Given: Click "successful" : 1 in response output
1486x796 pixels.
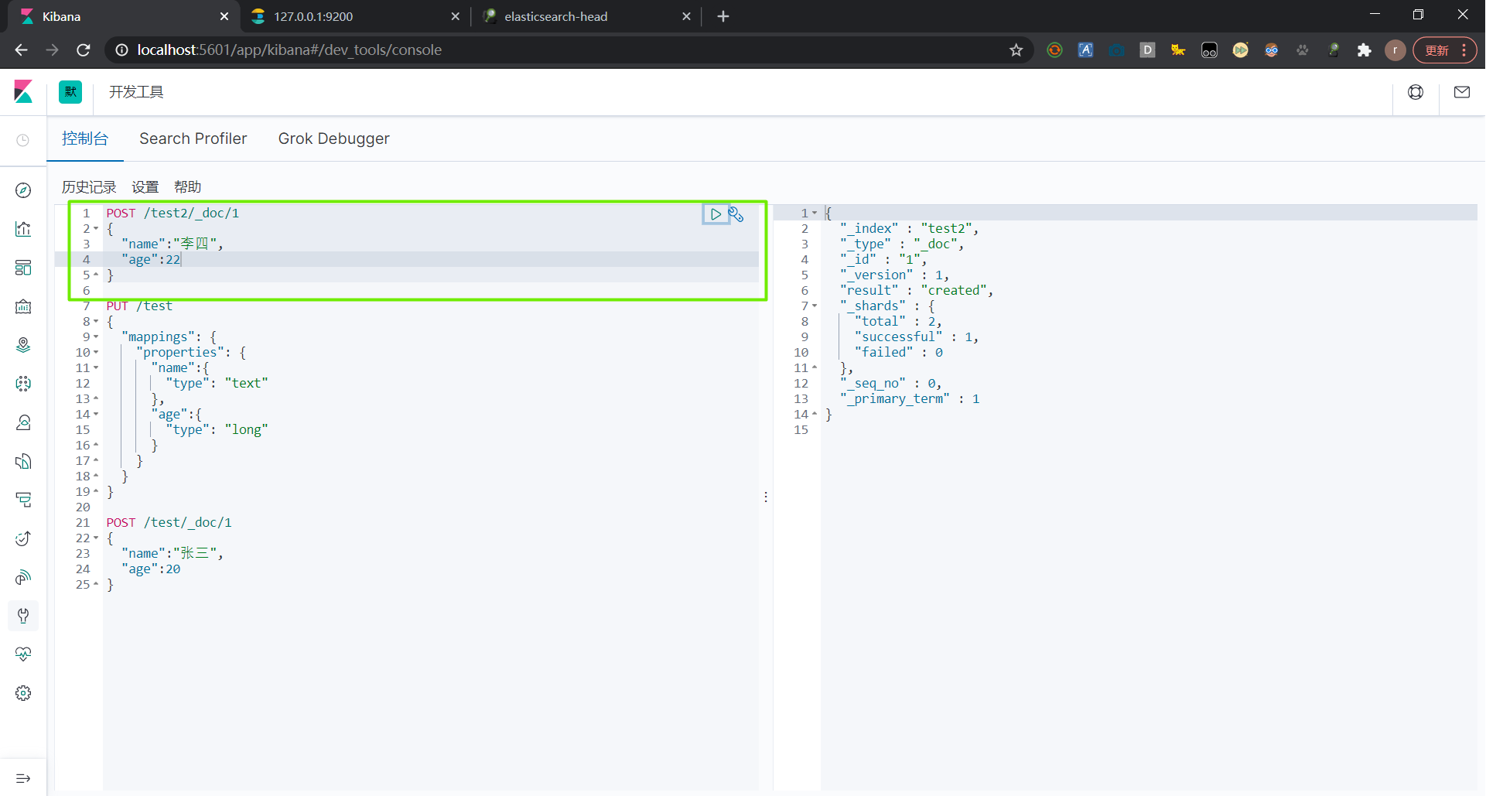Looking at the screenshot, I should tap(917, 337).
